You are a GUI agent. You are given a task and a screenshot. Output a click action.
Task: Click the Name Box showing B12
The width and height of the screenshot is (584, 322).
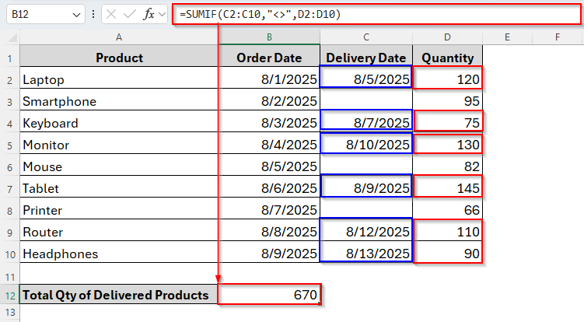pyautogui.click(x=39, y=15)
